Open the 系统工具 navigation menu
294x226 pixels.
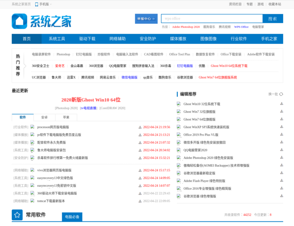(57, 39)
